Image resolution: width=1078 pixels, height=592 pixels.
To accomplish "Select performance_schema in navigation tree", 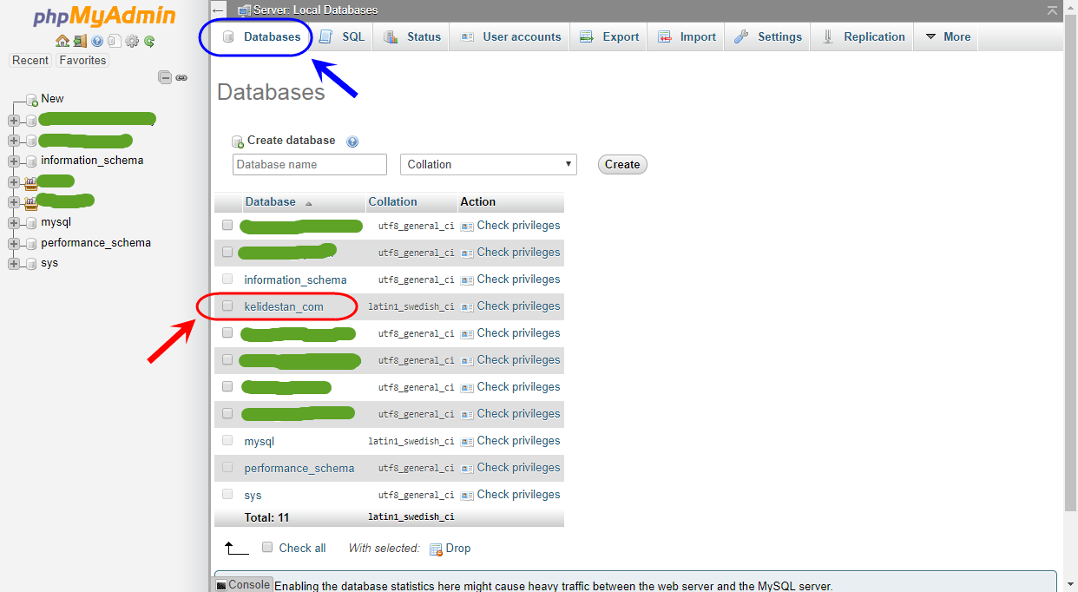I will point(95,243).
